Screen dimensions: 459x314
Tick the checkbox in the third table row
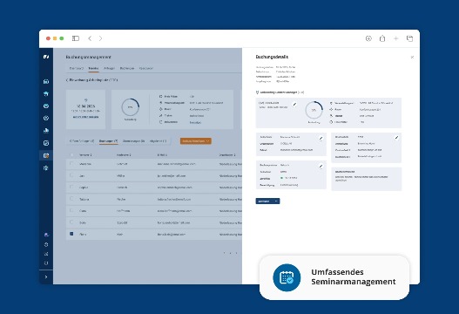pyautogui.click(x=71, y=187)
